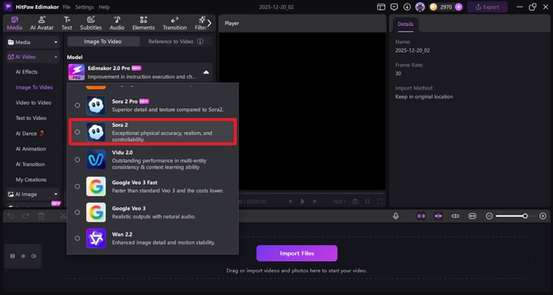Open the Transition tool
This screenshot has width=553, height=295.
(x=175, y=24)
